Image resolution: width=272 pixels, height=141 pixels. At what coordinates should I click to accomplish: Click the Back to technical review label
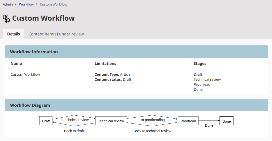click(152, 131)
